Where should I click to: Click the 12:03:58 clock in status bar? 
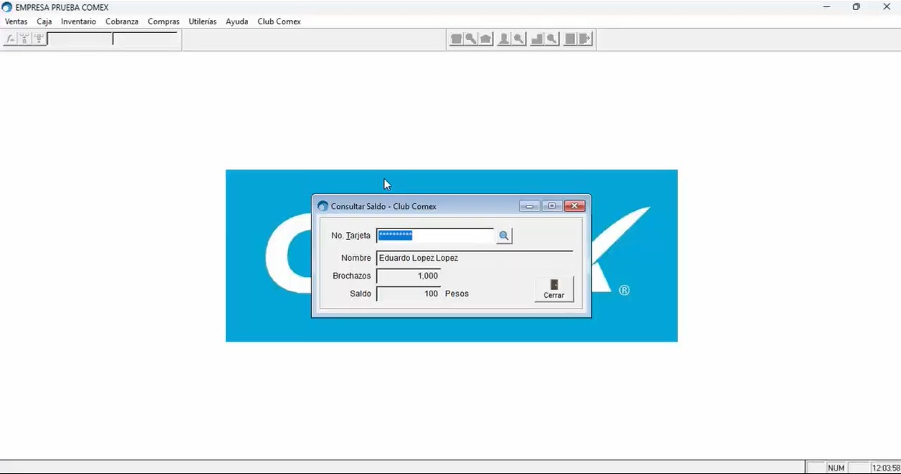point(886,468)
